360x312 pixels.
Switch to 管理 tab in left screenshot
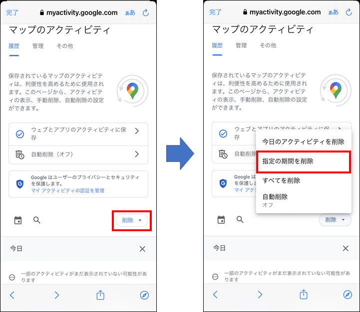point(38,46)
